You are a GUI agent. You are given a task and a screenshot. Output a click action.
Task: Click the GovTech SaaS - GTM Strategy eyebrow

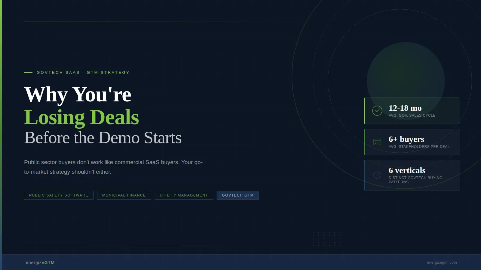click(83, 73)
